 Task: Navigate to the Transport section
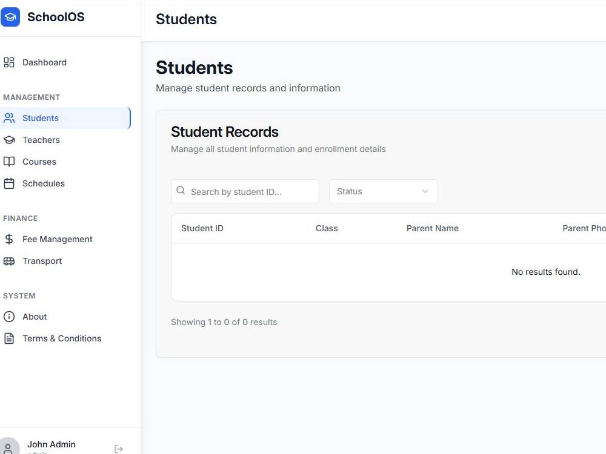[x=65, y=261]
